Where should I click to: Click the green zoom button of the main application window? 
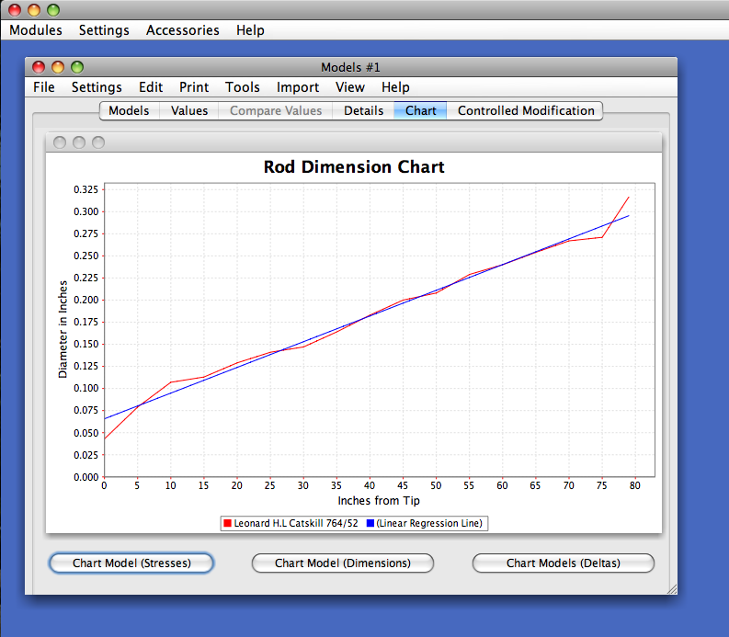pos(53,10)
